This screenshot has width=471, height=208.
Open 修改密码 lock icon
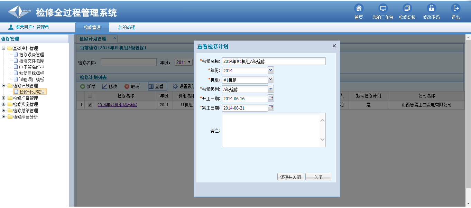[431, 8]
